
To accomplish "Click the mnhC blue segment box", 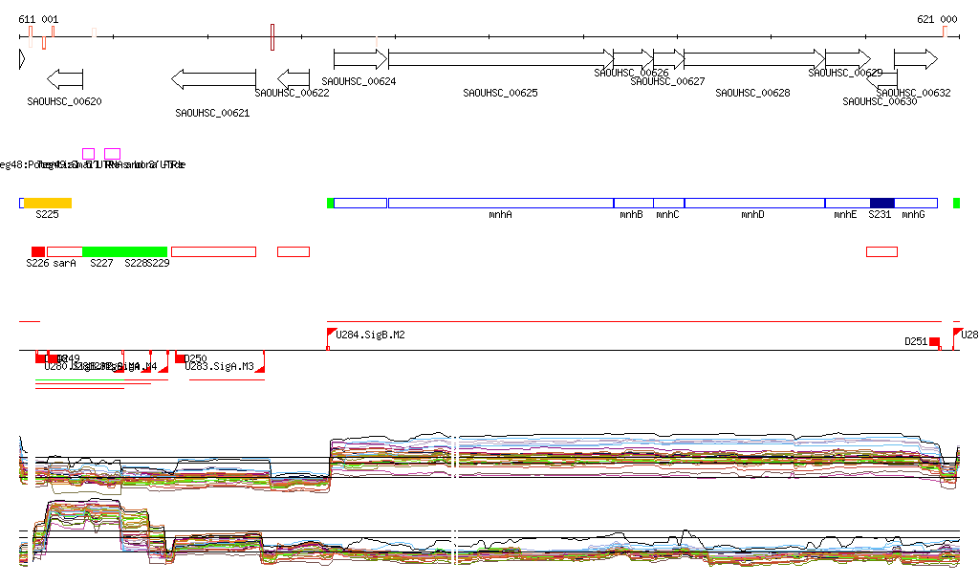I will pyautogui.click(x=669, y=203).
